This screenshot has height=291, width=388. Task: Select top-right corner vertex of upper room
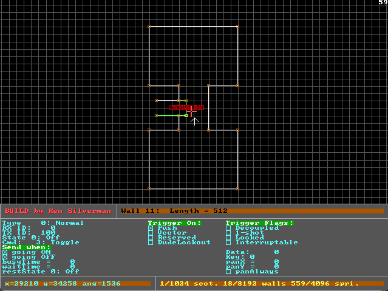(x=237, y=27)
